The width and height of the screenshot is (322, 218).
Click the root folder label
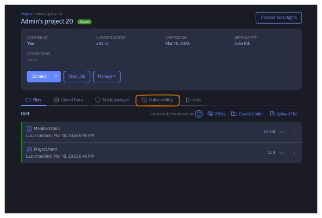coord(25,113)
